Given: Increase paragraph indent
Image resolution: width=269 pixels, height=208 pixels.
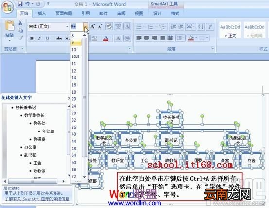Looking at the screenshot, I should [x=180, y=27].
